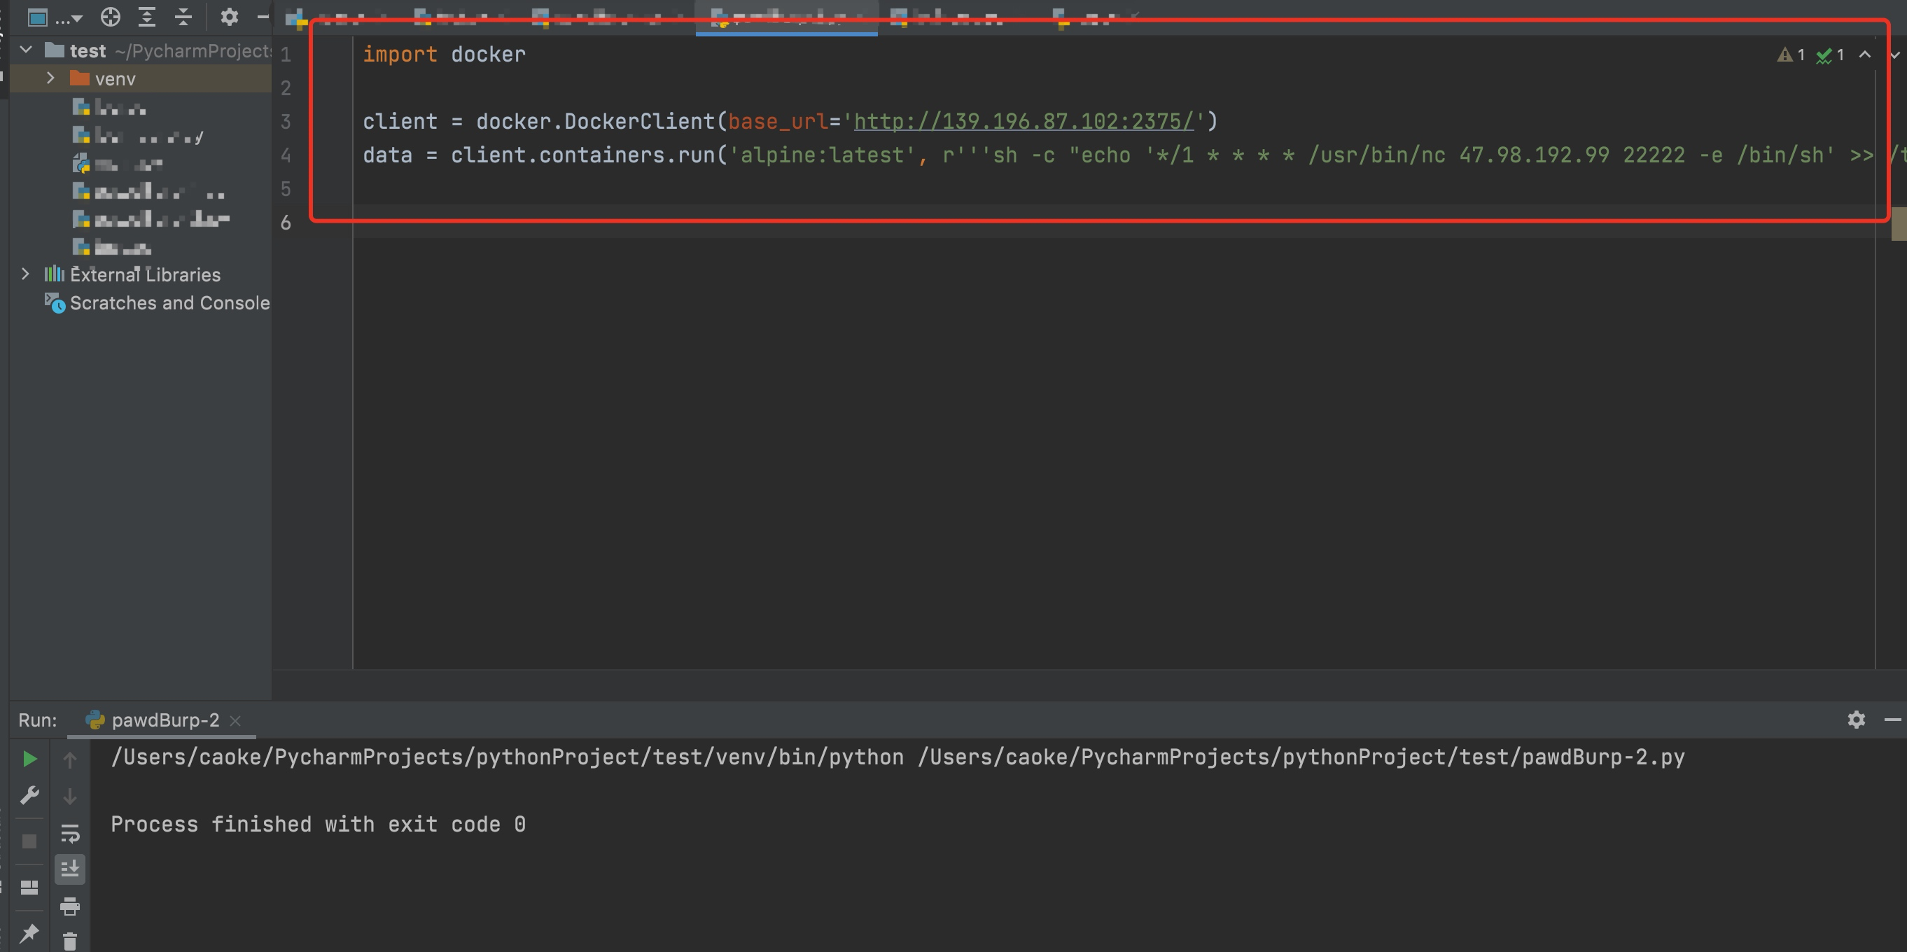1907x952 pixels.
Task: Open run configuration settings with wrench icon
Action: 29,795
